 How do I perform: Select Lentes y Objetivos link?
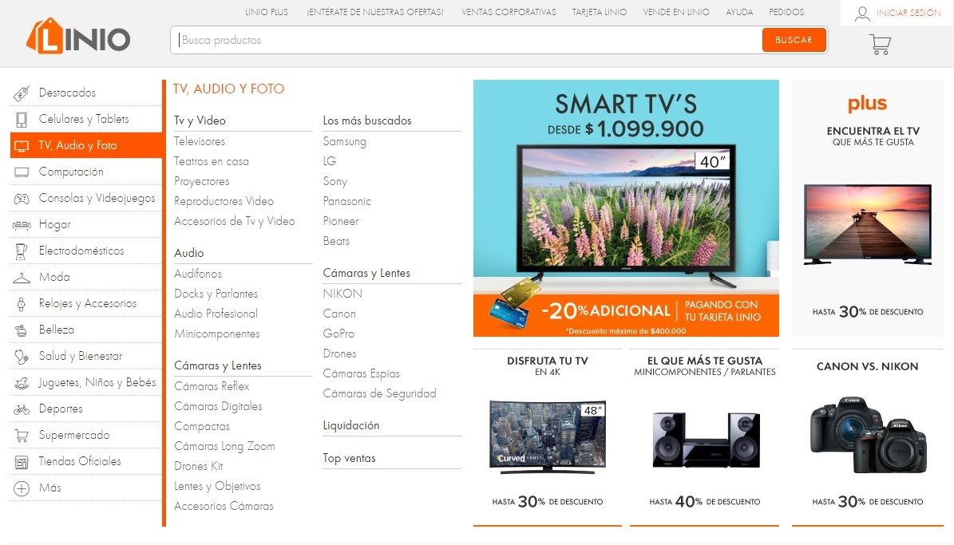tap(217, 487)
